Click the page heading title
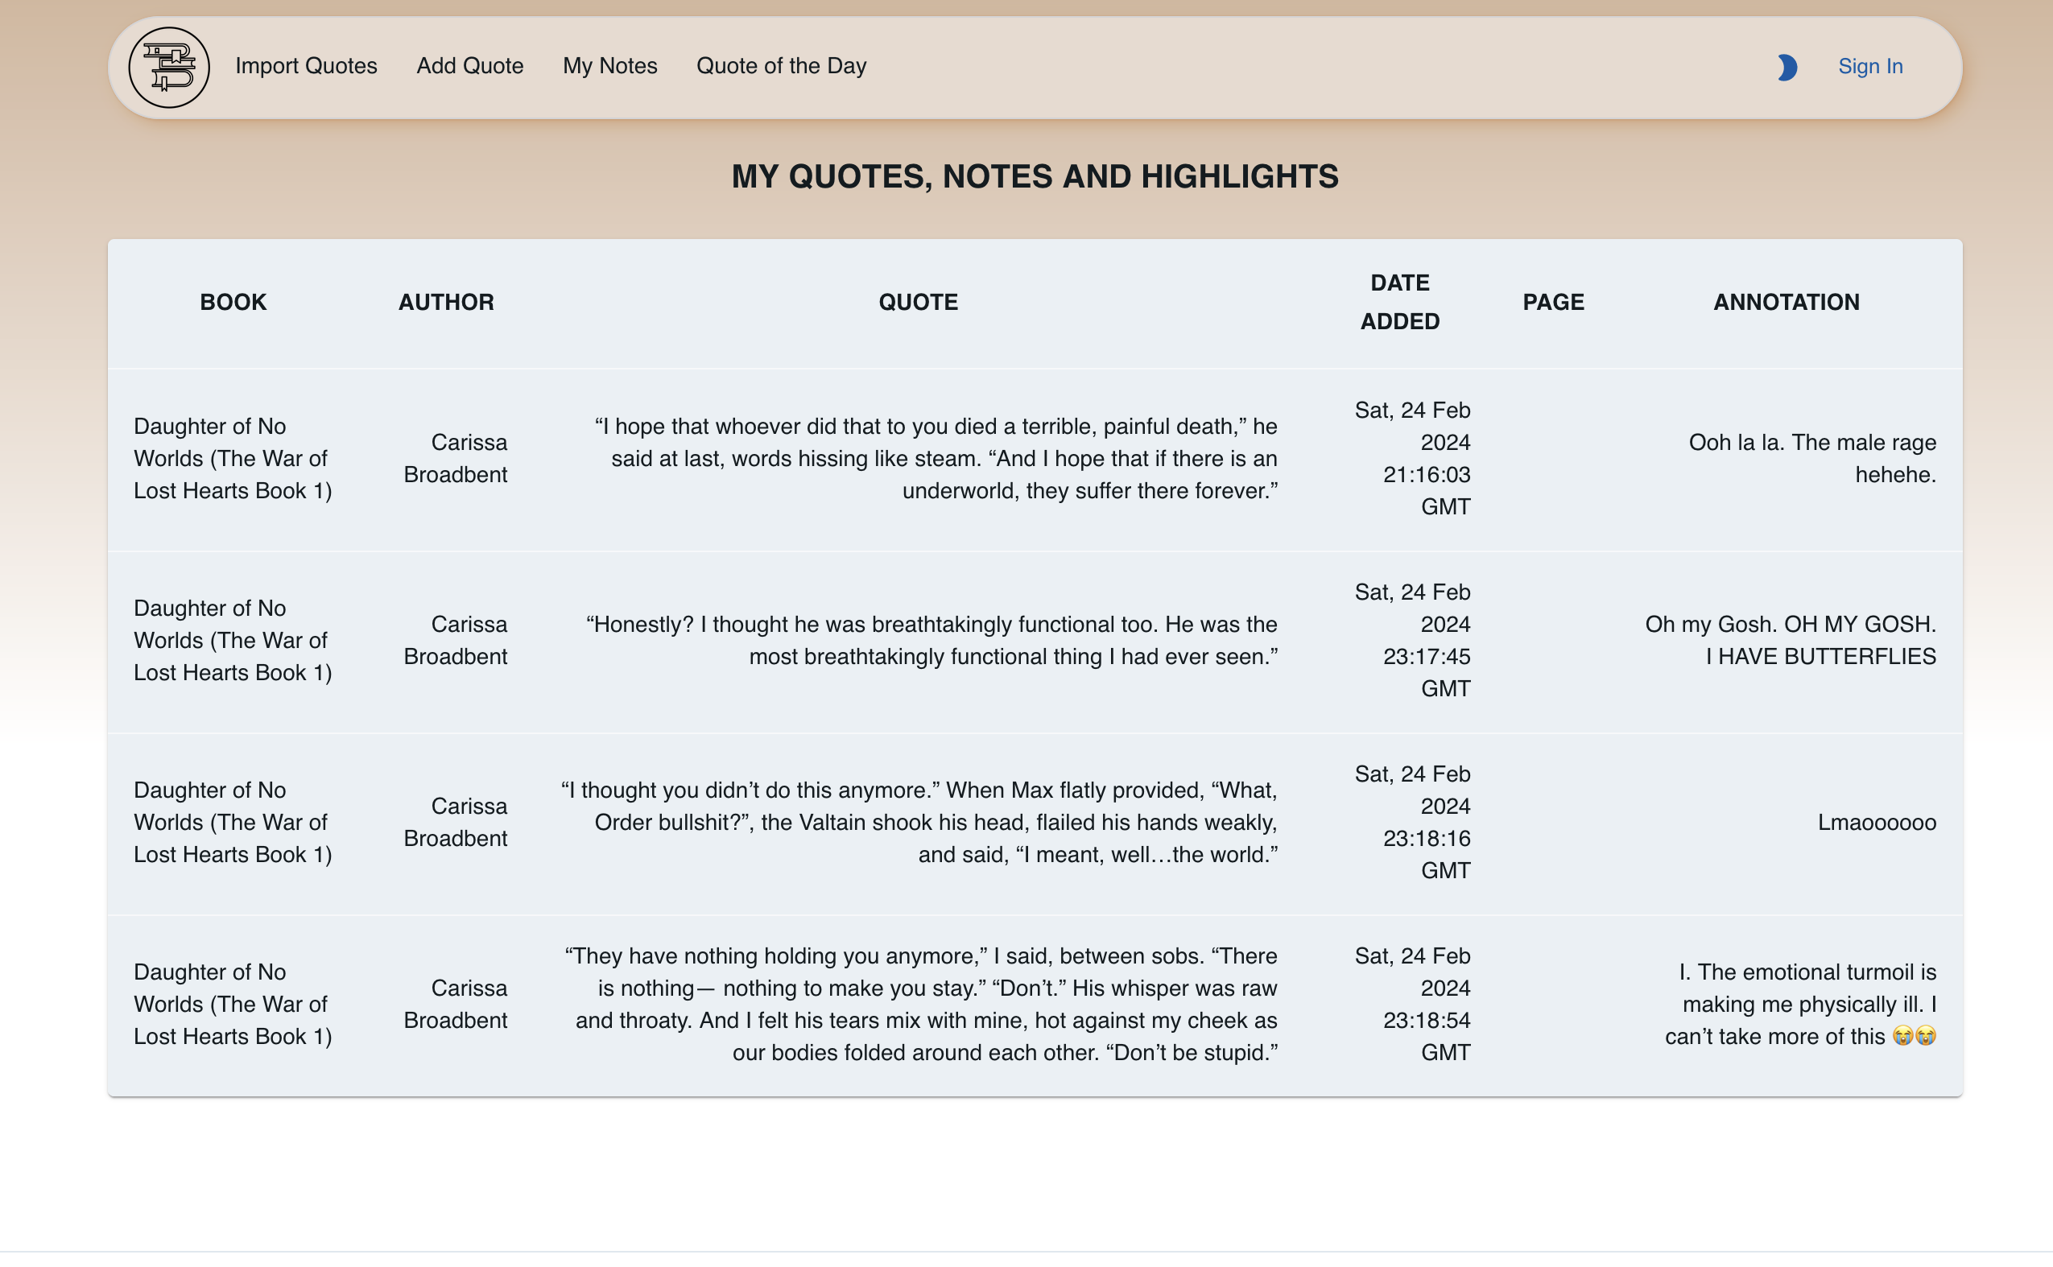The width and height of the screenshot is (2053, 1267). tap(1034, 177)
